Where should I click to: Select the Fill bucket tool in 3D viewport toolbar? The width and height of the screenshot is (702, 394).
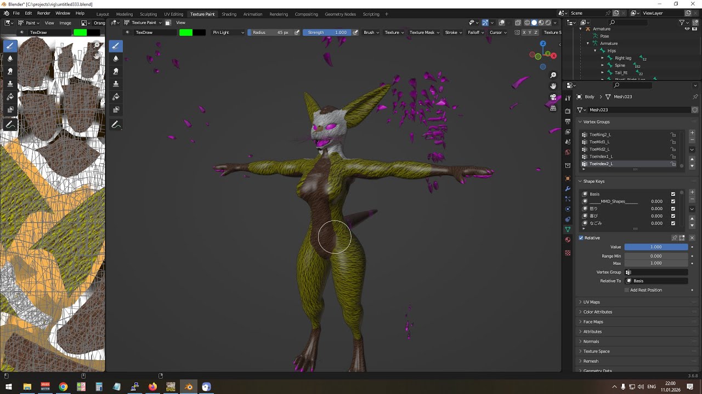pyautogui.click(x=116, y=97)
